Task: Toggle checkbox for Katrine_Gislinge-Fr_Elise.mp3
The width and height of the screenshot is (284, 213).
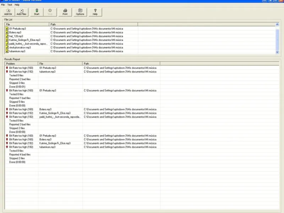Action: click(7, 40)
